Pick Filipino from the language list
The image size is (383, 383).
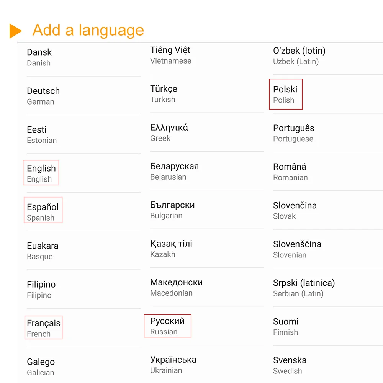83,290
